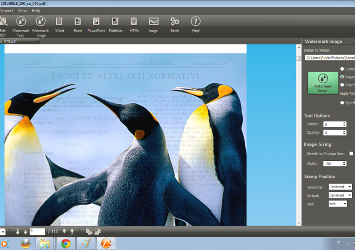The width and height of the screenshot is (355, 250).
Task: Open the Unit dropdown showing inch
Action: (x=337, y=204)
